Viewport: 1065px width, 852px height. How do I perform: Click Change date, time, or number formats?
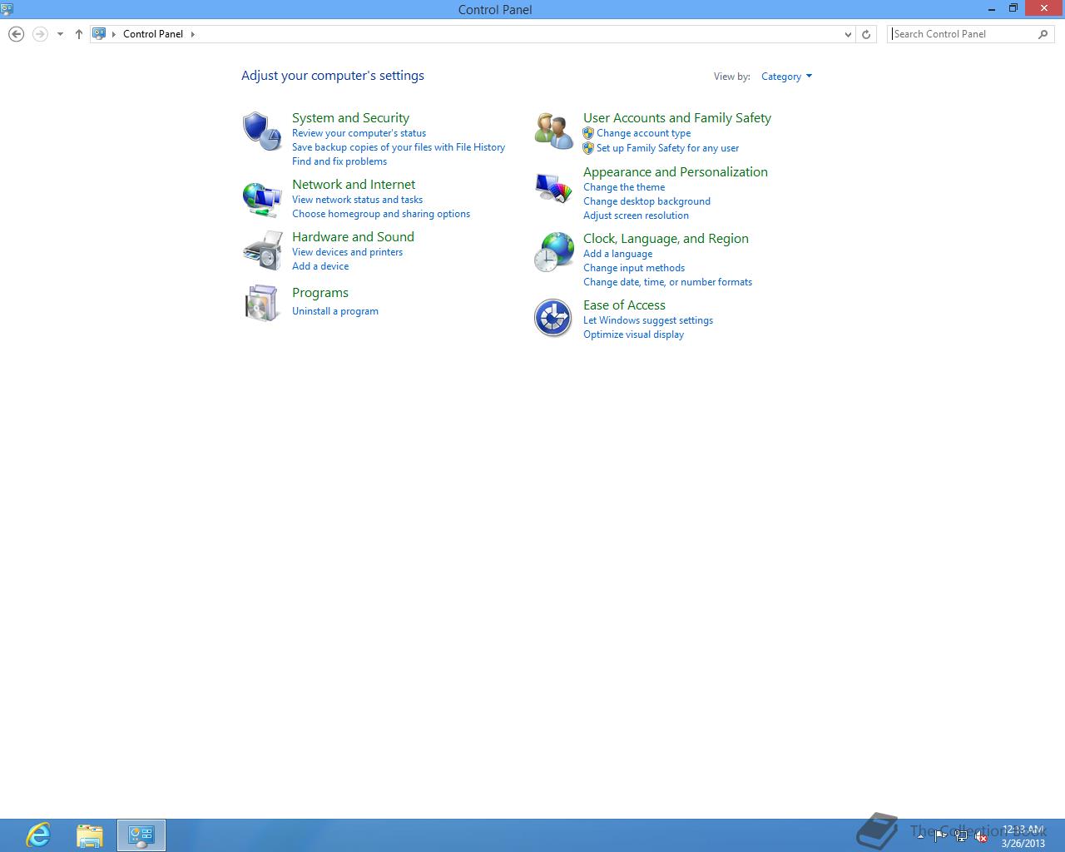(x=667, y=282)
